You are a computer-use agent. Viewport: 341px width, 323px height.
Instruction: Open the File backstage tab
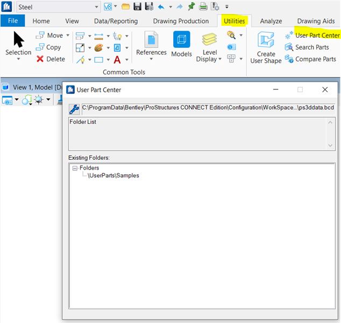[13, 21]
